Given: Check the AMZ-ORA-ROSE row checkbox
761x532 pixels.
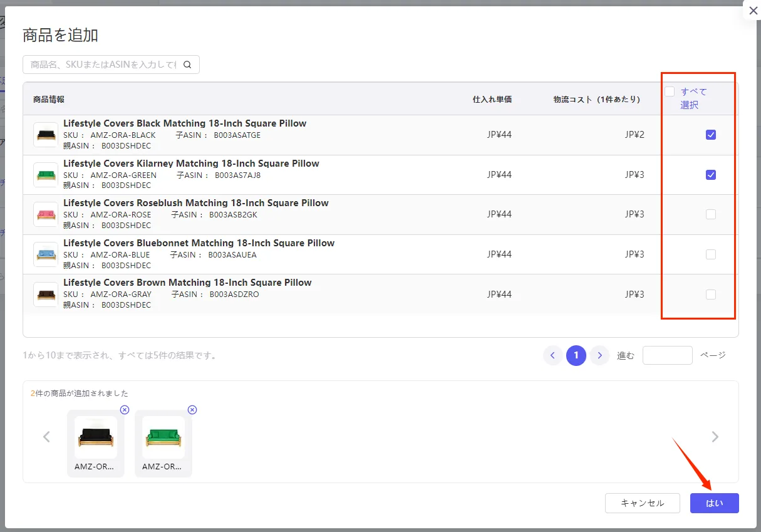Looking at the screenshot, I should tap(711, 214).
